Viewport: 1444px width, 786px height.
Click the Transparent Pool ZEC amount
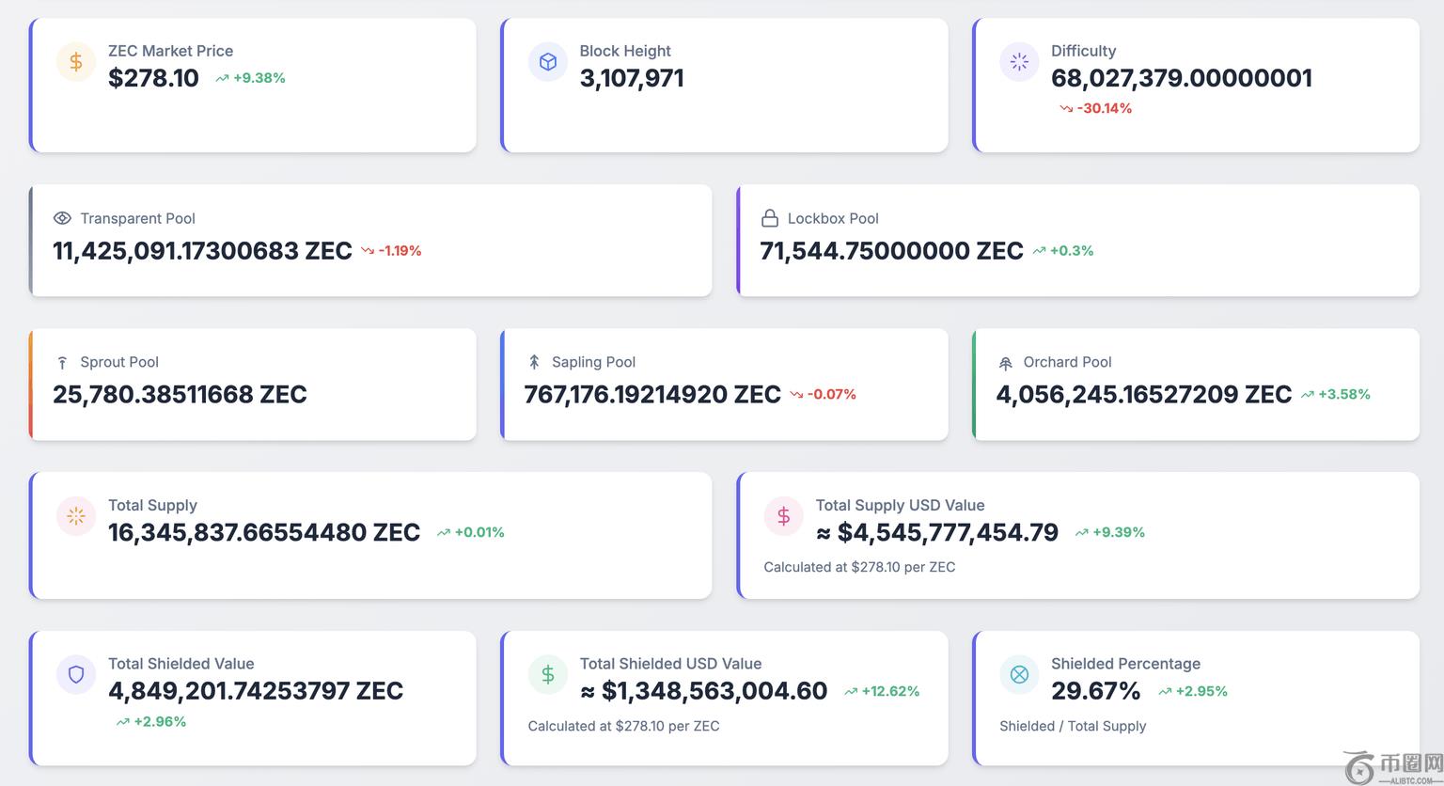[x=202, y=251]
